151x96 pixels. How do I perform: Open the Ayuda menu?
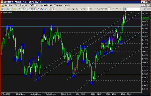tap(67, 5)
